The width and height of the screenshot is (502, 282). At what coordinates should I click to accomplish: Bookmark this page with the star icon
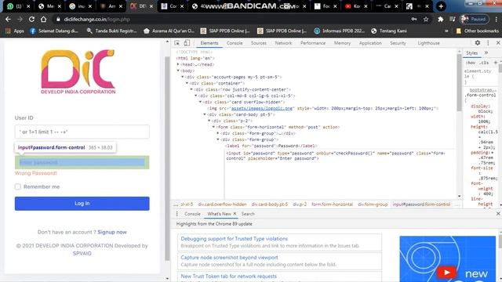point(426,19)
